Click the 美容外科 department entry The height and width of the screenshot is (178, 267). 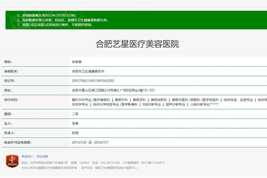pyautogui.click(x=120, y=100)
